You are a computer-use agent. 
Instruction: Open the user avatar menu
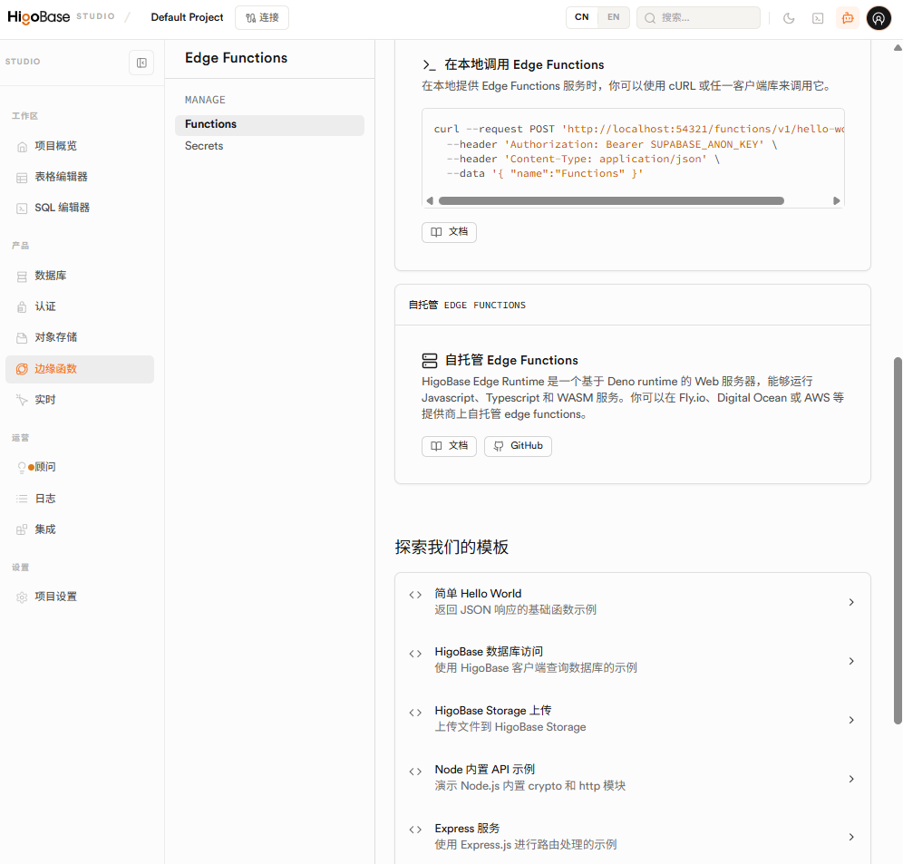[879, 18]
